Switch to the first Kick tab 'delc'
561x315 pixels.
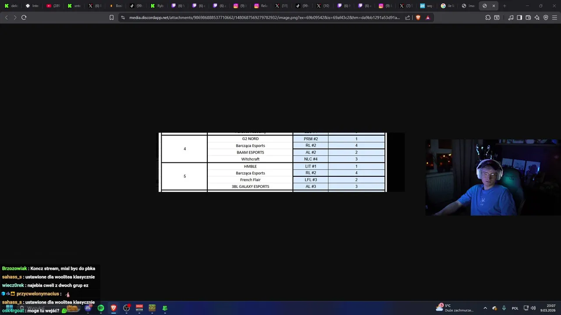[11, 6]
